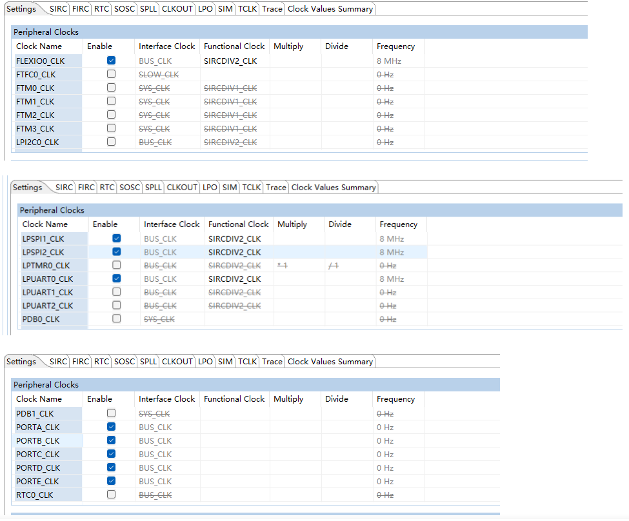The width and height of the screenshot is (629, 521).
Task: Uncheck the PORTB_CLK enable box
Action: (111, 440)
